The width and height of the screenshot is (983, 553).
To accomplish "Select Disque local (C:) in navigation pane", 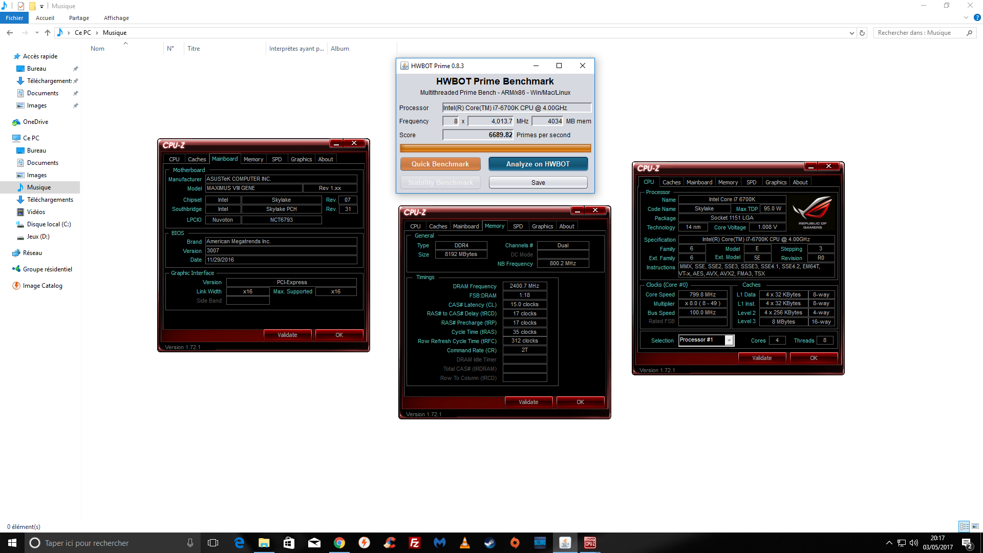I will (49, 224).
